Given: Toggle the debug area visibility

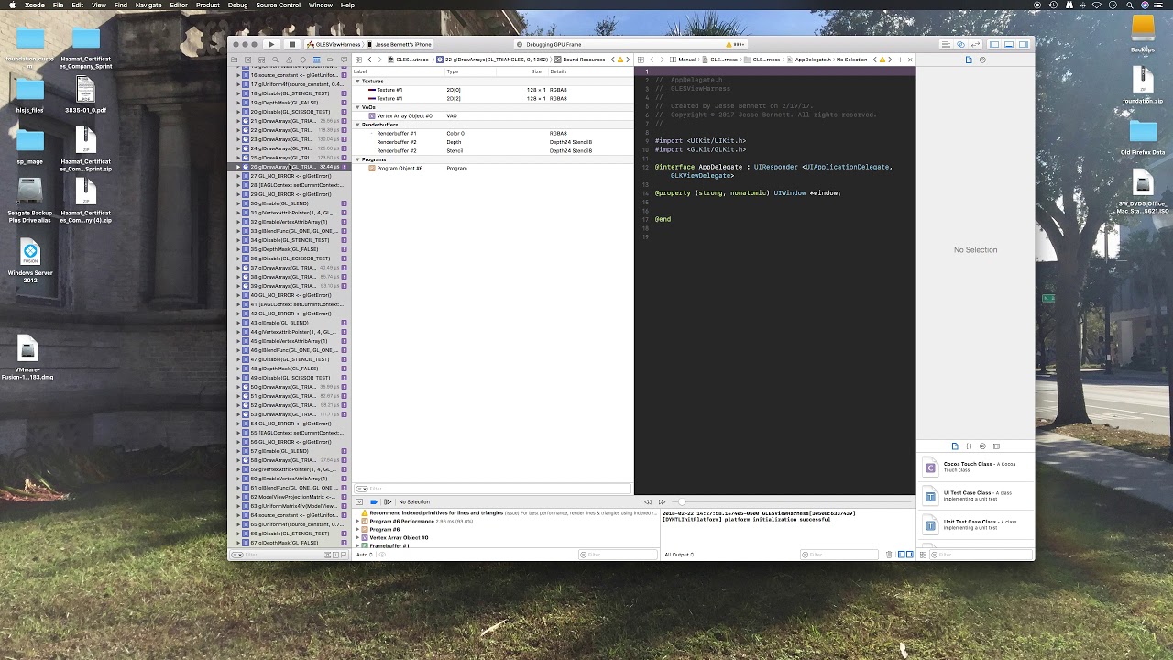Looking at the screenshot, I should click(1009, 44).
